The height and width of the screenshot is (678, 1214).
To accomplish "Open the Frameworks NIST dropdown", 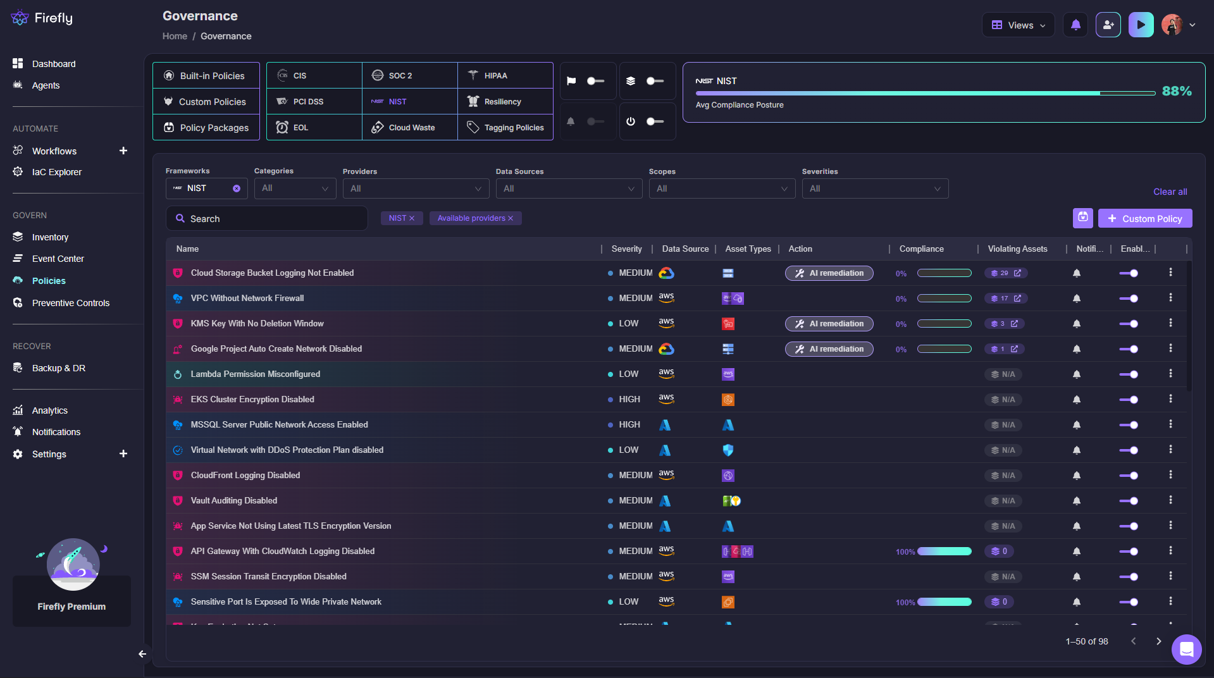I will [206, 188].
